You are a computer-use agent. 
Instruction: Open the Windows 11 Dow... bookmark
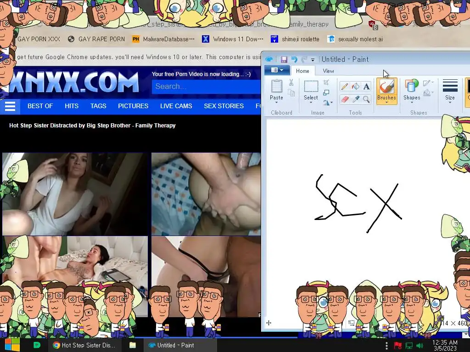(233, 39)
